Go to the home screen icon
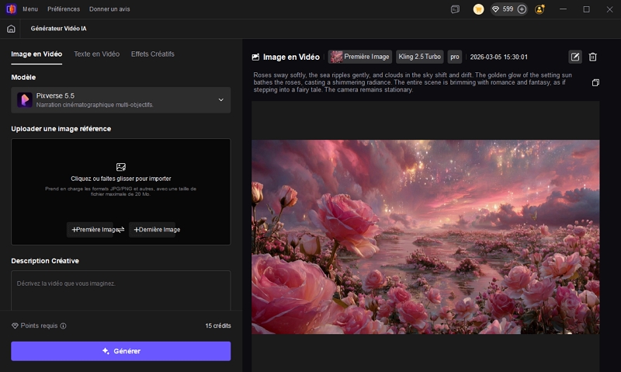This screenshot has width=621, height=372. 11,29
